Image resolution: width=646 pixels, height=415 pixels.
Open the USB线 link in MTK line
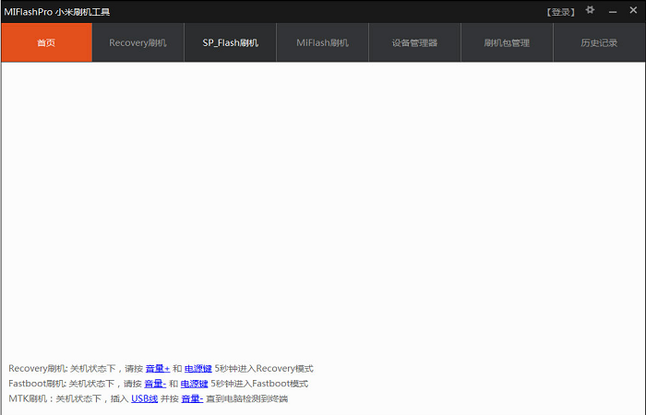pyautogui.click(x=144, y=398)
